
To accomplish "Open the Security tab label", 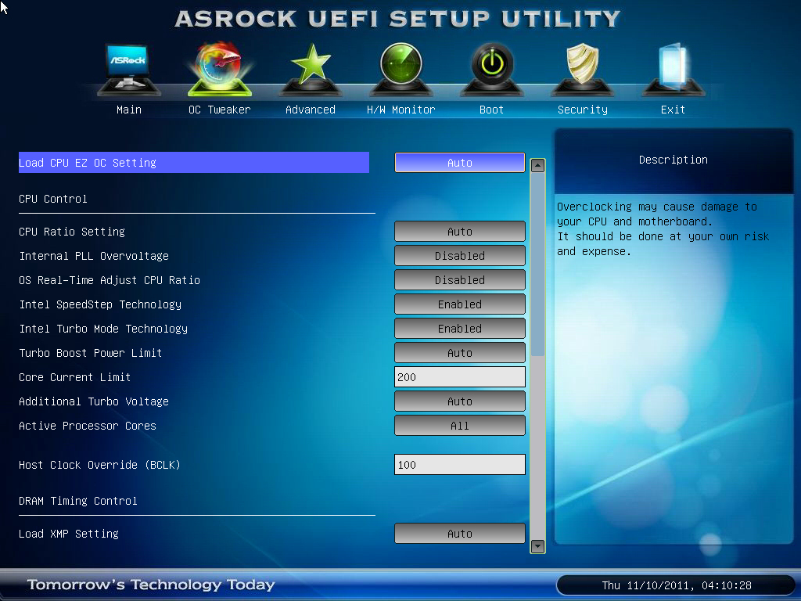I will pos(582,110).
